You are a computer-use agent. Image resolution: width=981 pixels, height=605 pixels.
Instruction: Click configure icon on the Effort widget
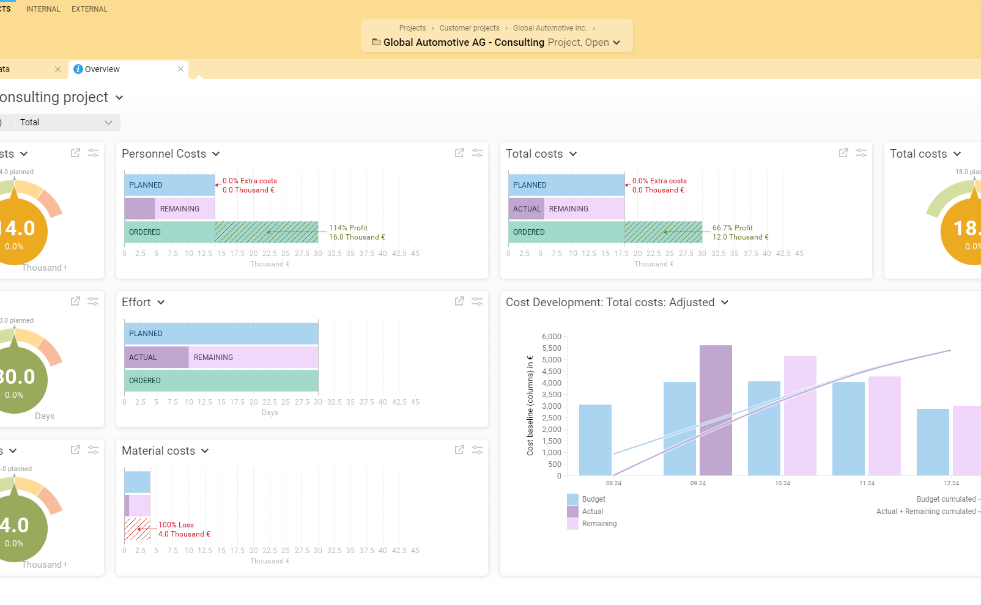477,301
